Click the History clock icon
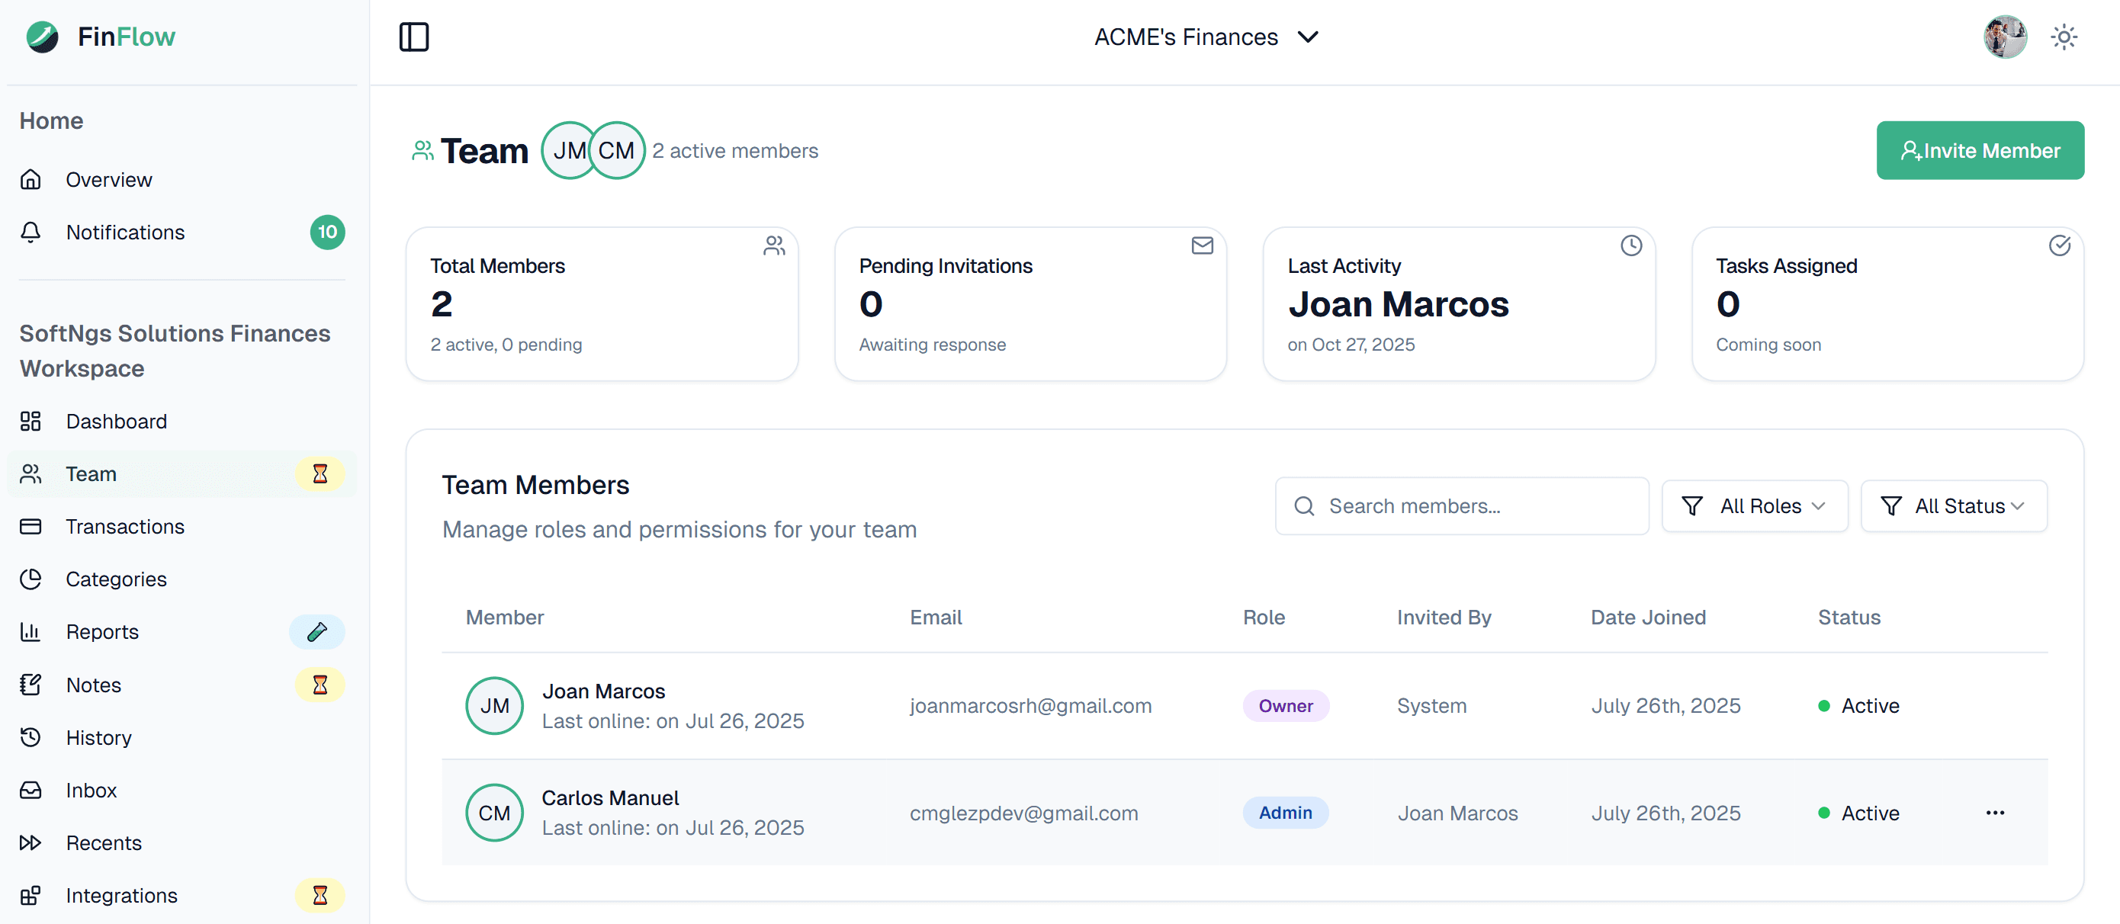 point(31,737)
